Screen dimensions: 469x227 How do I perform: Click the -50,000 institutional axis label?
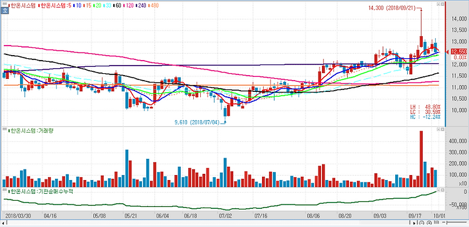click(457, 205)
